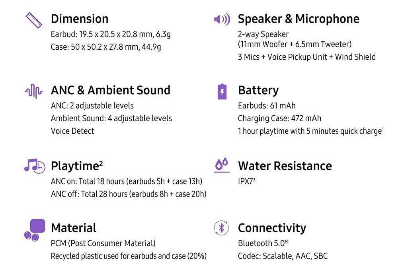Click the purple battery charging icon
This screenshot has width=398, height=274.
tap(222, 91)
